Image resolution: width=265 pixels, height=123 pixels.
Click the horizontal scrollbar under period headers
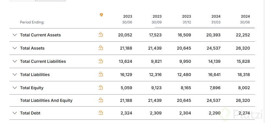point(205,27)
